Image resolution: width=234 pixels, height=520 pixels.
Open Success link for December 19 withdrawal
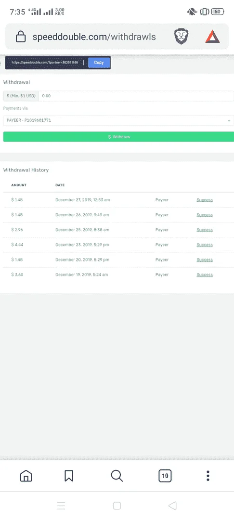click(x=205, y=274)
